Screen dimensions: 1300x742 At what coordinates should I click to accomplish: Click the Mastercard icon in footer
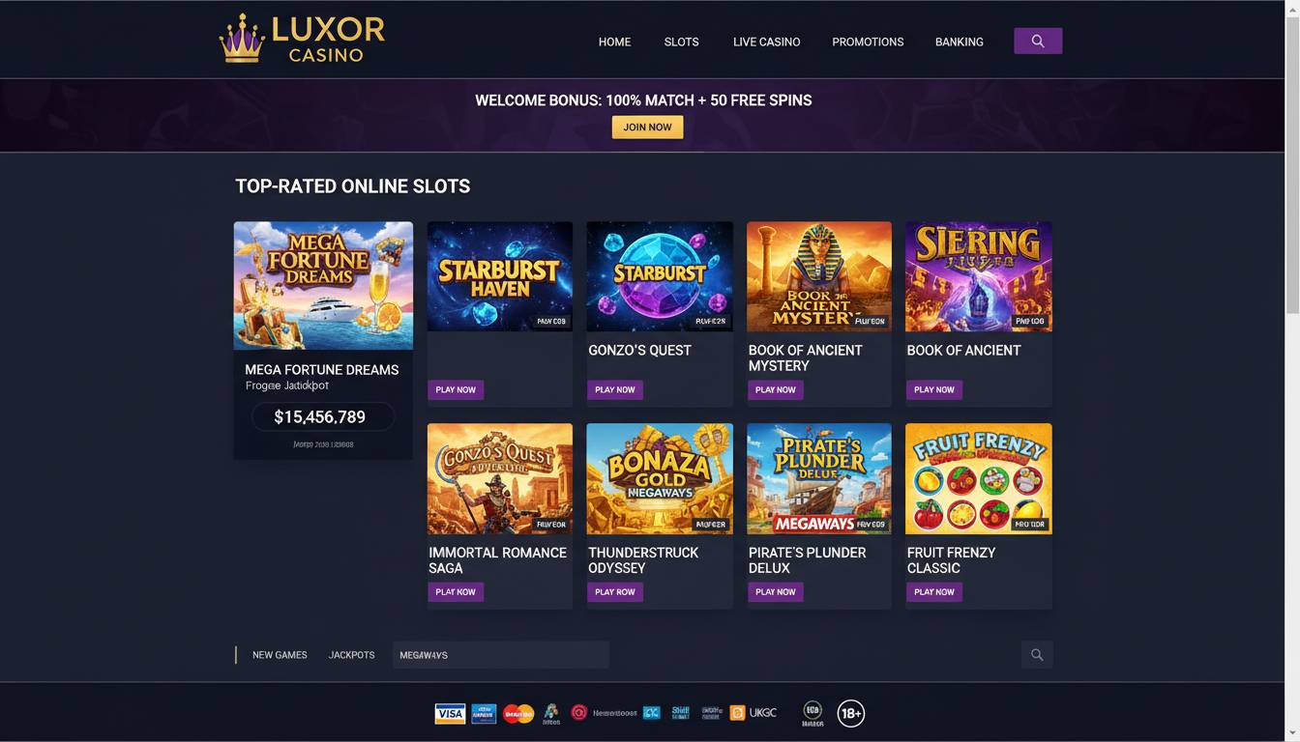[518, 714]
